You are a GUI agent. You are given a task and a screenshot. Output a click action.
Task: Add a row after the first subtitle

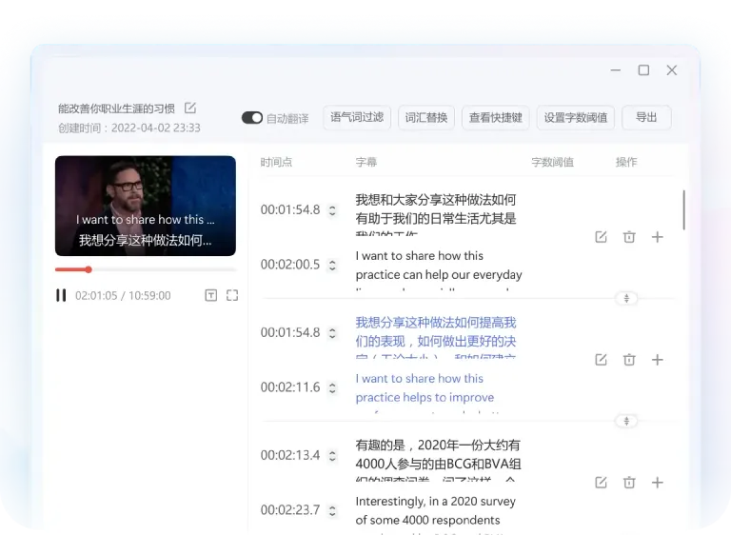(657, 237)
